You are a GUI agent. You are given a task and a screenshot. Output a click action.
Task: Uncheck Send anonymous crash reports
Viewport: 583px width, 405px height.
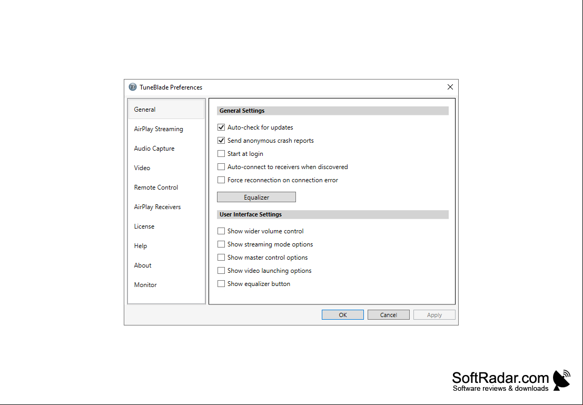tap(221, 141)
